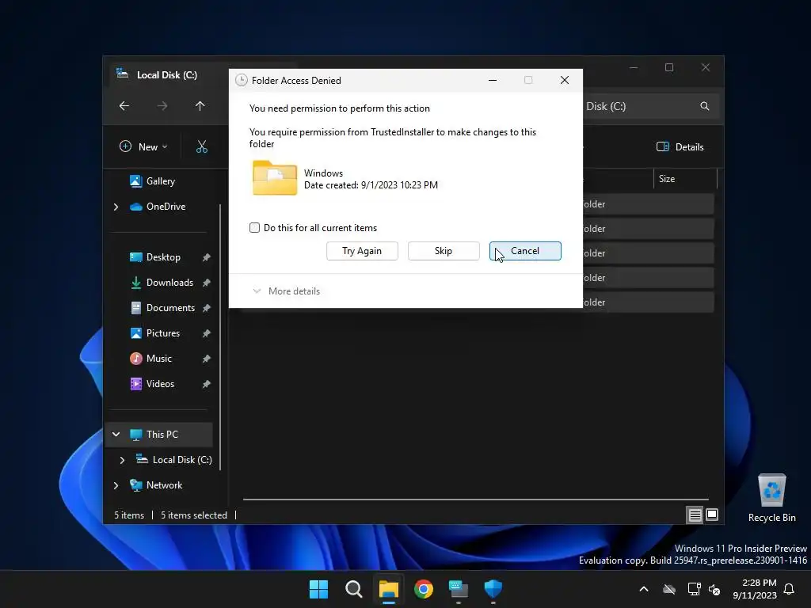Screen dimensions: 811x608
Task: Open the clock and date flyout
Action: tap(755, 589)
